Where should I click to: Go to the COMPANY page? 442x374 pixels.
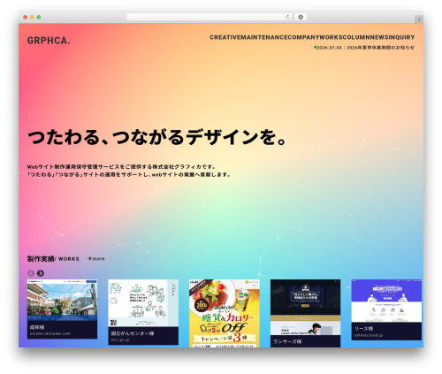click(304, 37)
